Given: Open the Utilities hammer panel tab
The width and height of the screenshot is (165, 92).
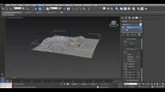Looking at the screenshot, I should [140, 18].
